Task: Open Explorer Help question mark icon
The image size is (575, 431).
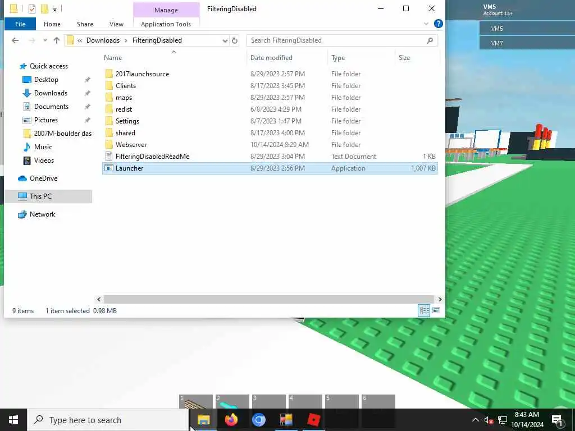Action: [438, 24]
